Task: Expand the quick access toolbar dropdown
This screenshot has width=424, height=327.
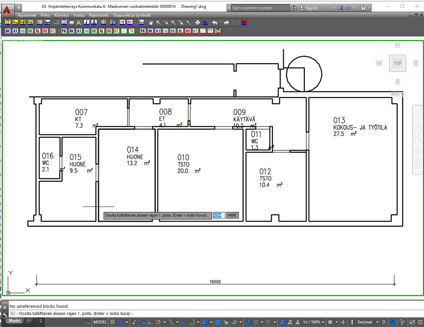Action: coord(19,7)
